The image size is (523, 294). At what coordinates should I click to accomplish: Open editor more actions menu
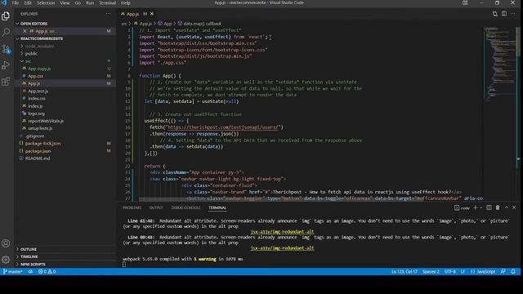[513, 14]
